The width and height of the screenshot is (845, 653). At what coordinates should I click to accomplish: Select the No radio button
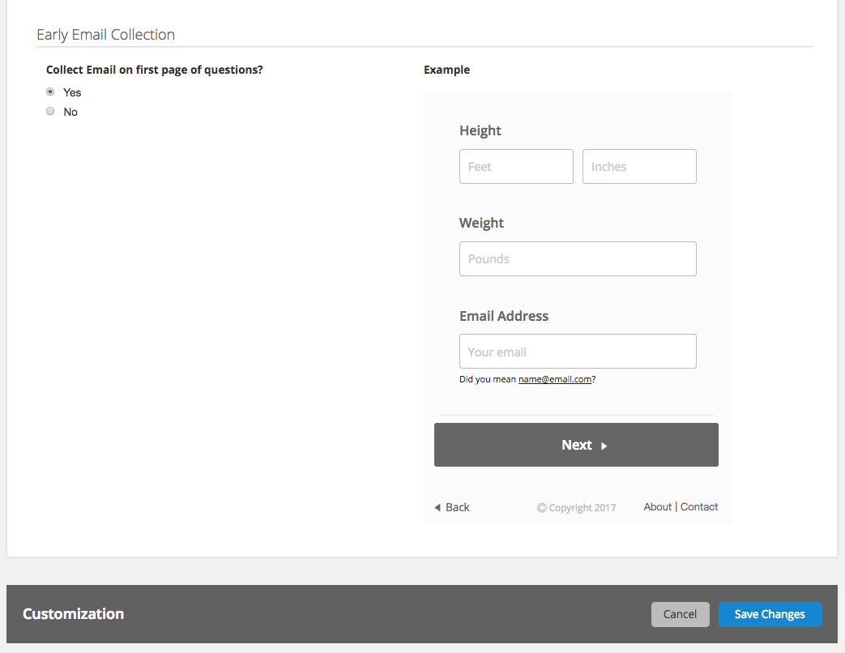tap(50, 111)
